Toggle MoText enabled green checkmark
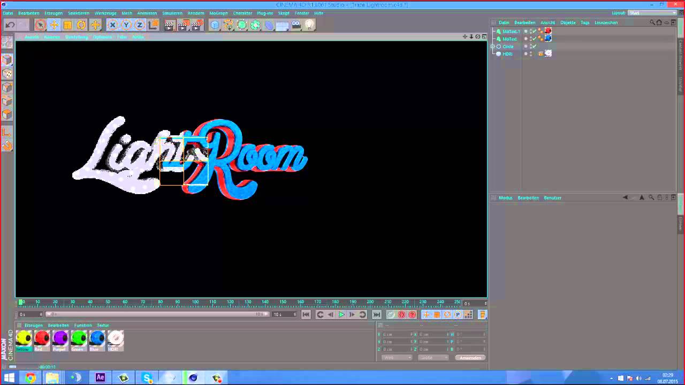 pyautogui.click(x=534, y=39)
